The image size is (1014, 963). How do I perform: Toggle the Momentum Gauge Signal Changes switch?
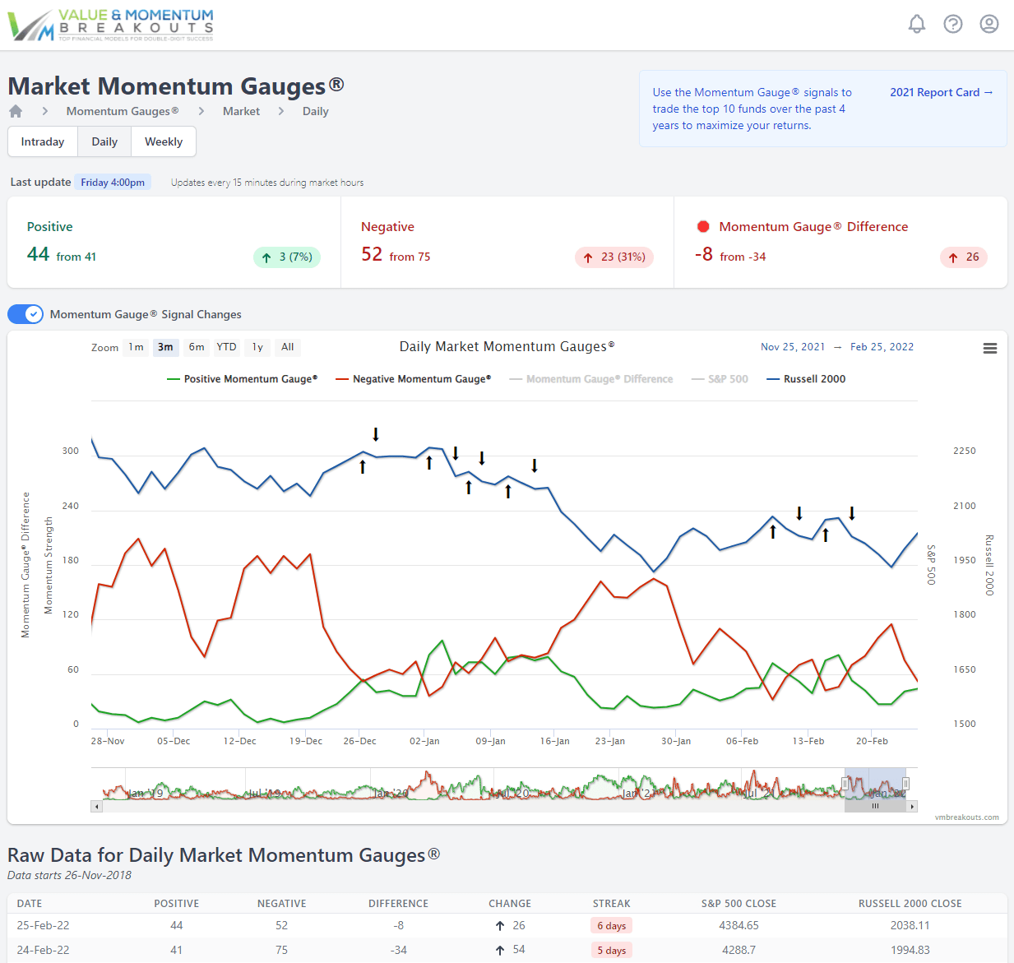pos(25,314)
